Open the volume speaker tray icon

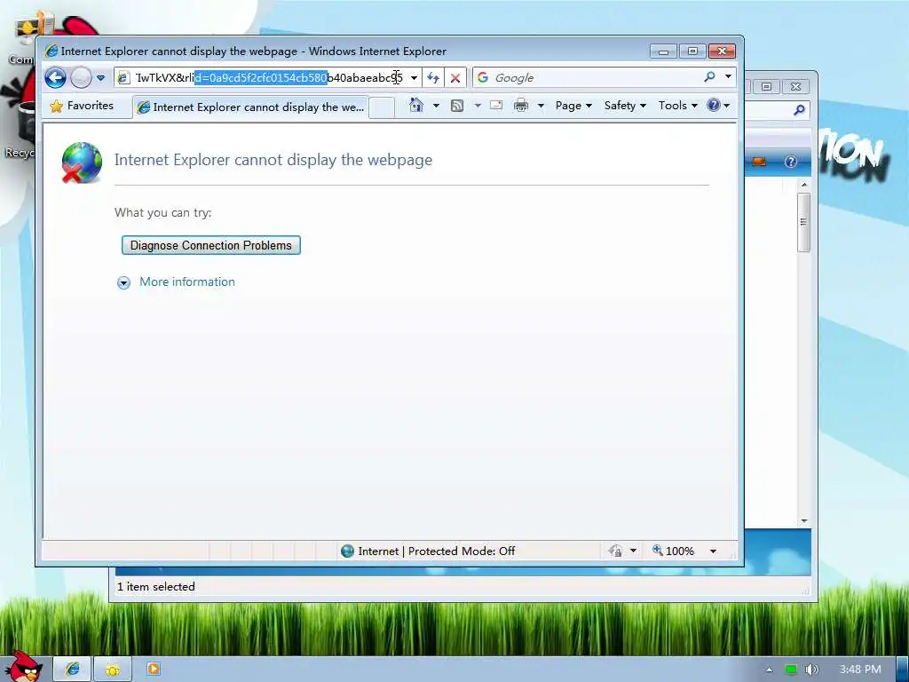811,670
